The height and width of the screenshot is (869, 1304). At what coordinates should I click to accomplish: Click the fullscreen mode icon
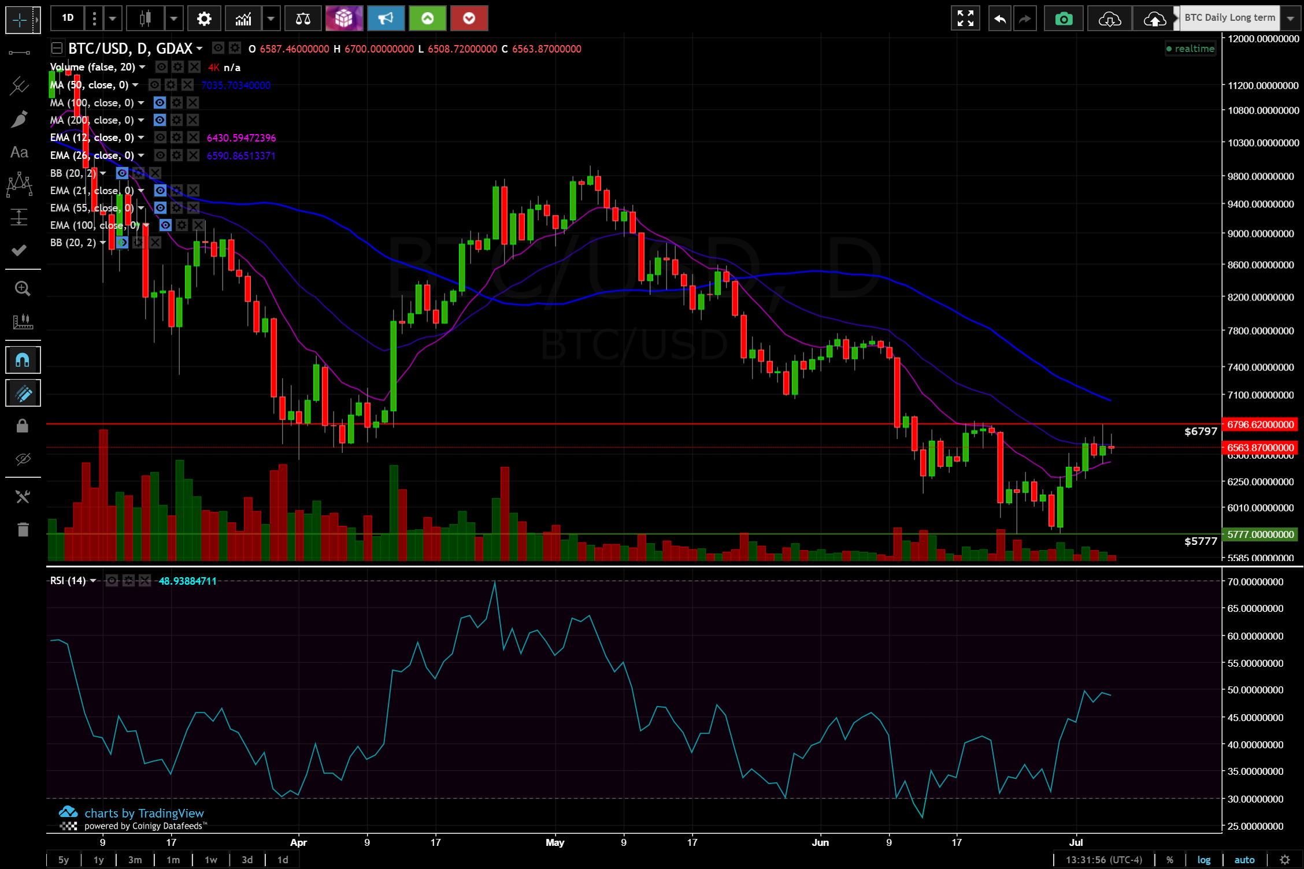click(965, 19)
